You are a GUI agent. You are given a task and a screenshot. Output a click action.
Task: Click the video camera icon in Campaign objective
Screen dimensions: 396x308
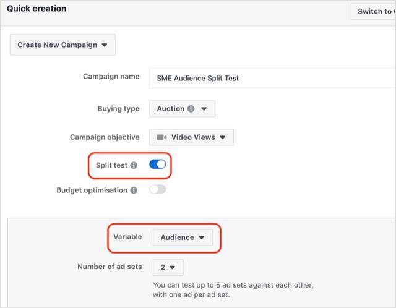[161, 137]
